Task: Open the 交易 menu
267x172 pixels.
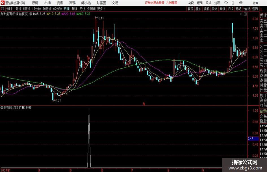Action: pyautogui.click(x=115, y=3)
